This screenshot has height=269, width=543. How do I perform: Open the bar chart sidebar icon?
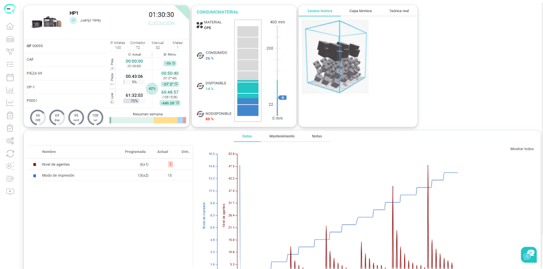click(x=10, y=90)
